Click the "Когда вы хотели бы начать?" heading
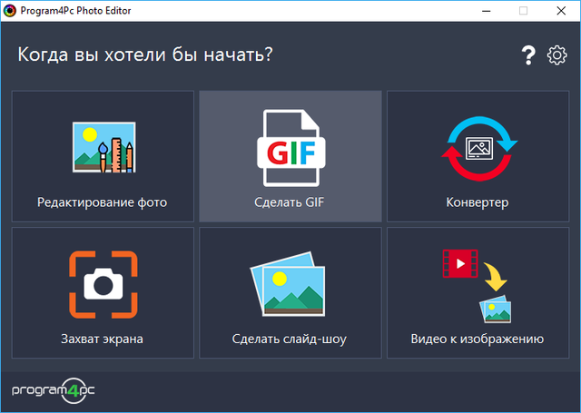The width and height of the screenshot is (581, 413). pos(145,55)
